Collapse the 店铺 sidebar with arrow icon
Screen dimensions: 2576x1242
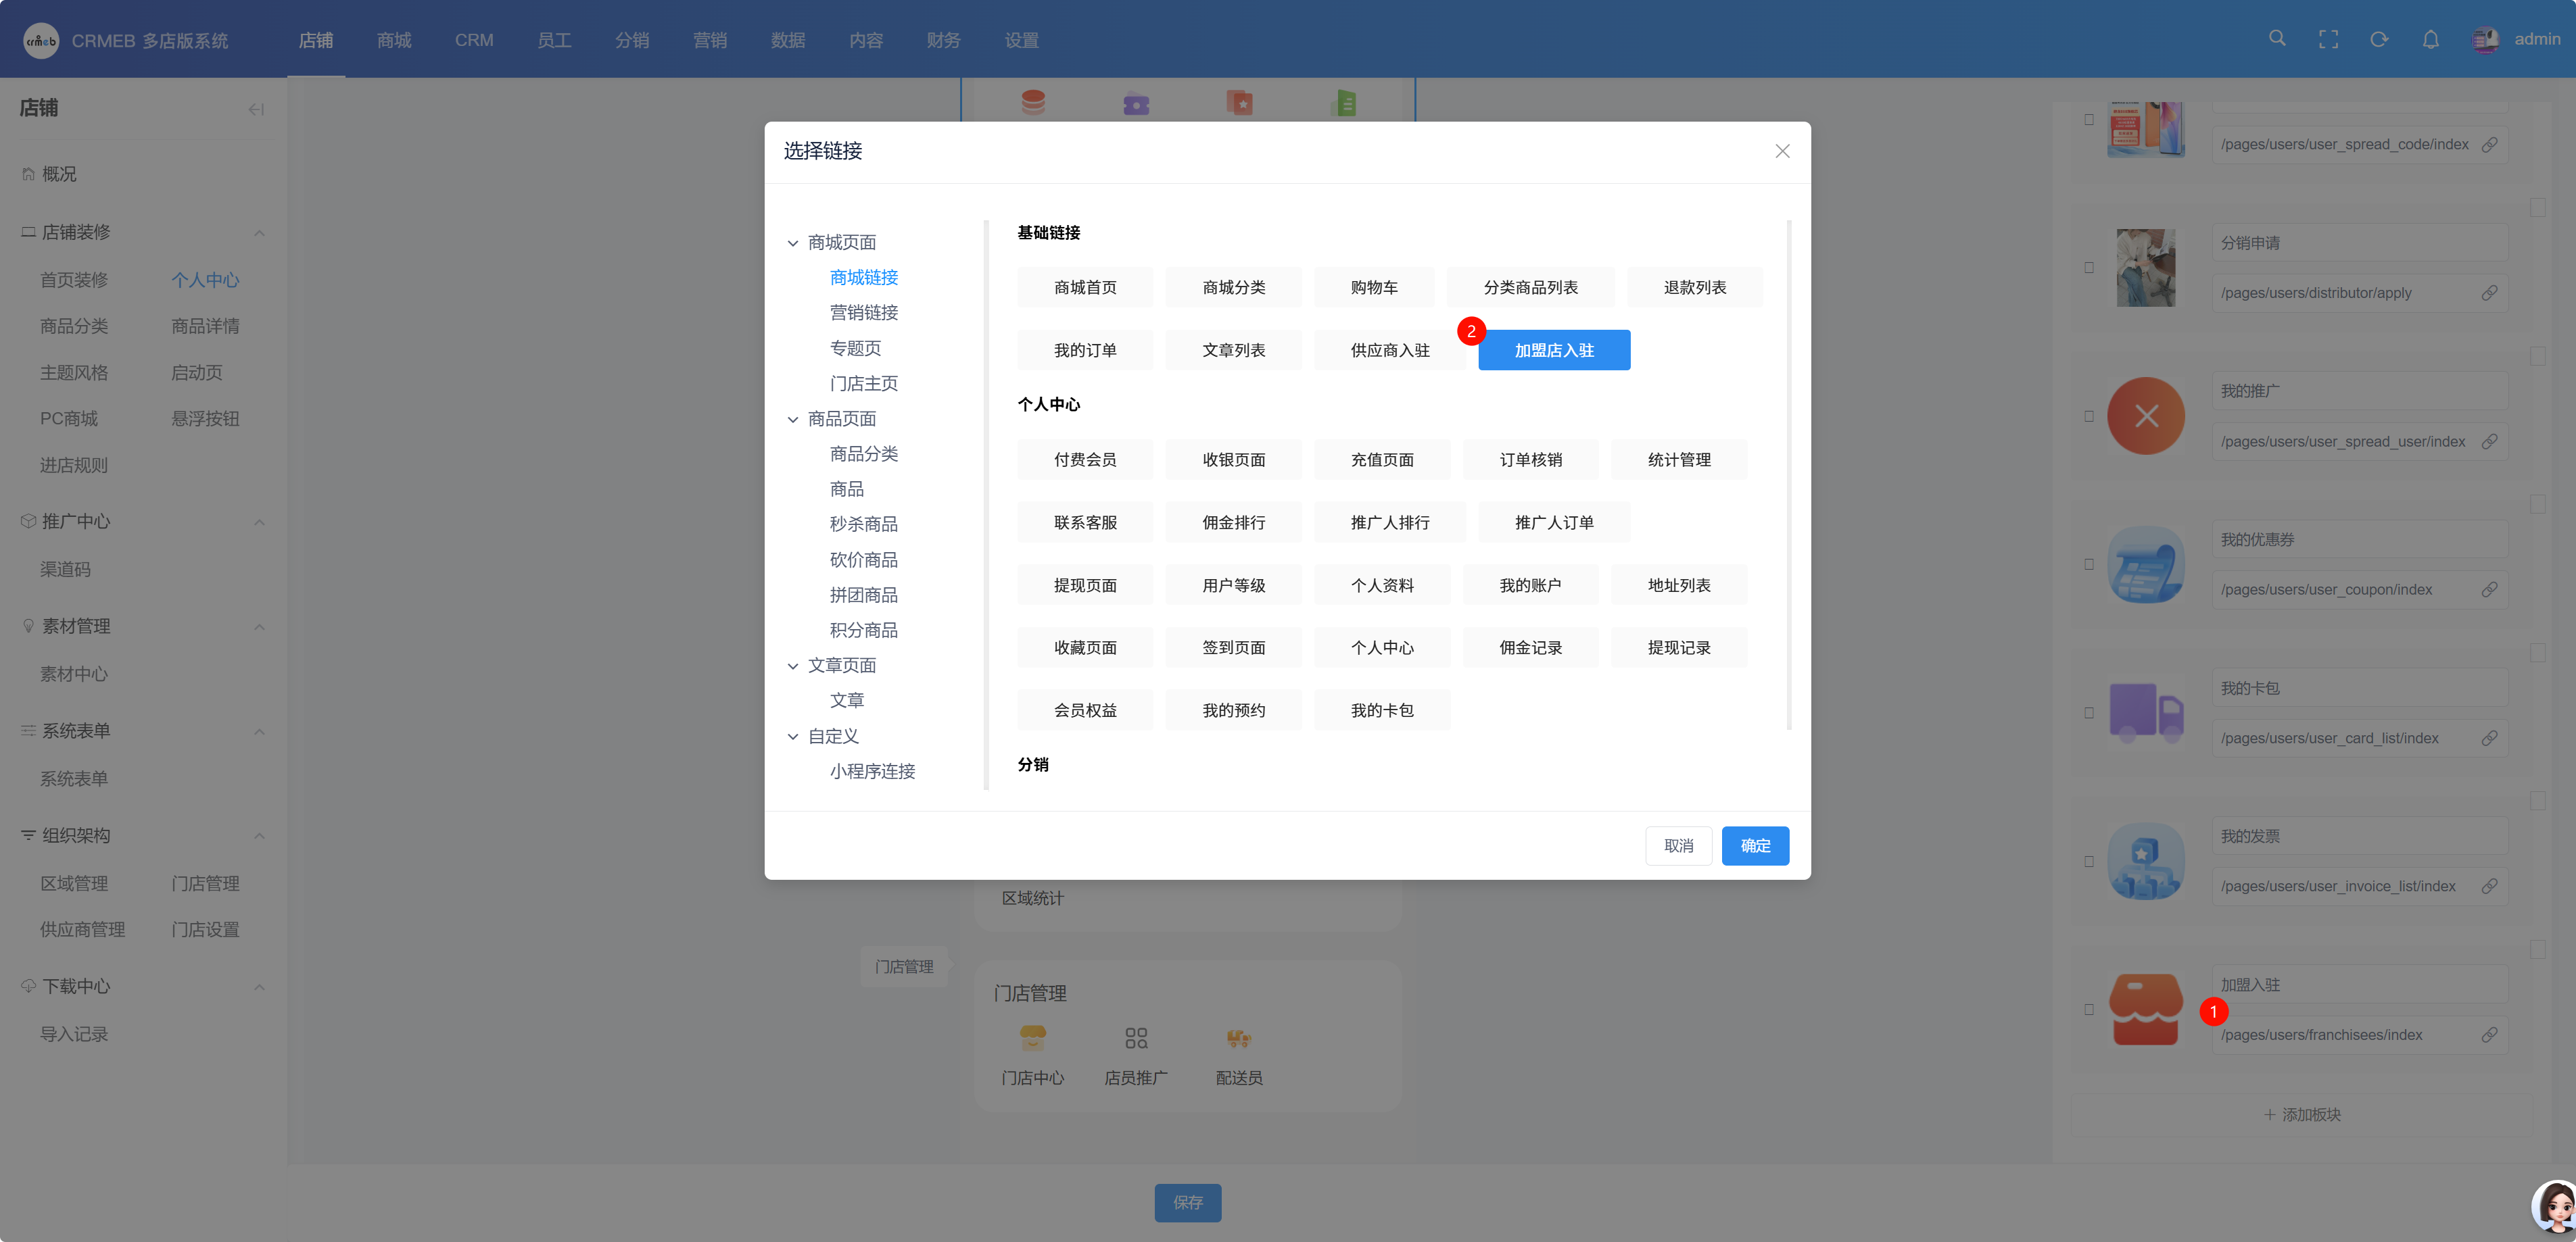256,109
